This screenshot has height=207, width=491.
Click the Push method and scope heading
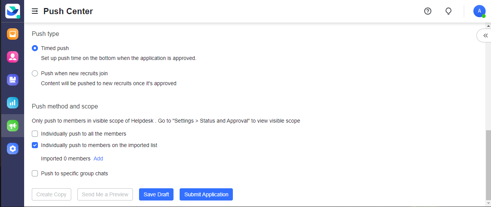point(65,106)
